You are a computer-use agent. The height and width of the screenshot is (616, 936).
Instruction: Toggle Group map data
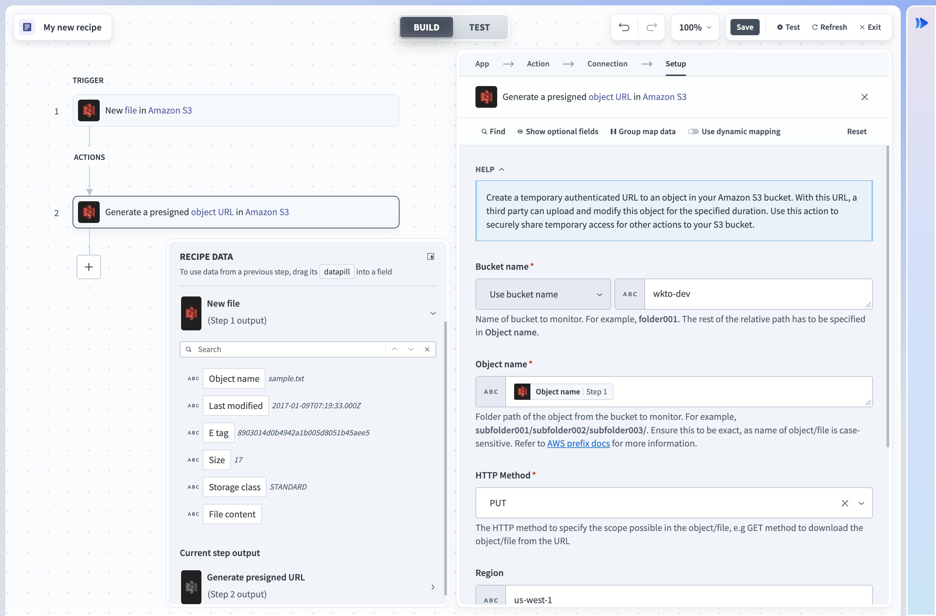click(x=643, y=131)
